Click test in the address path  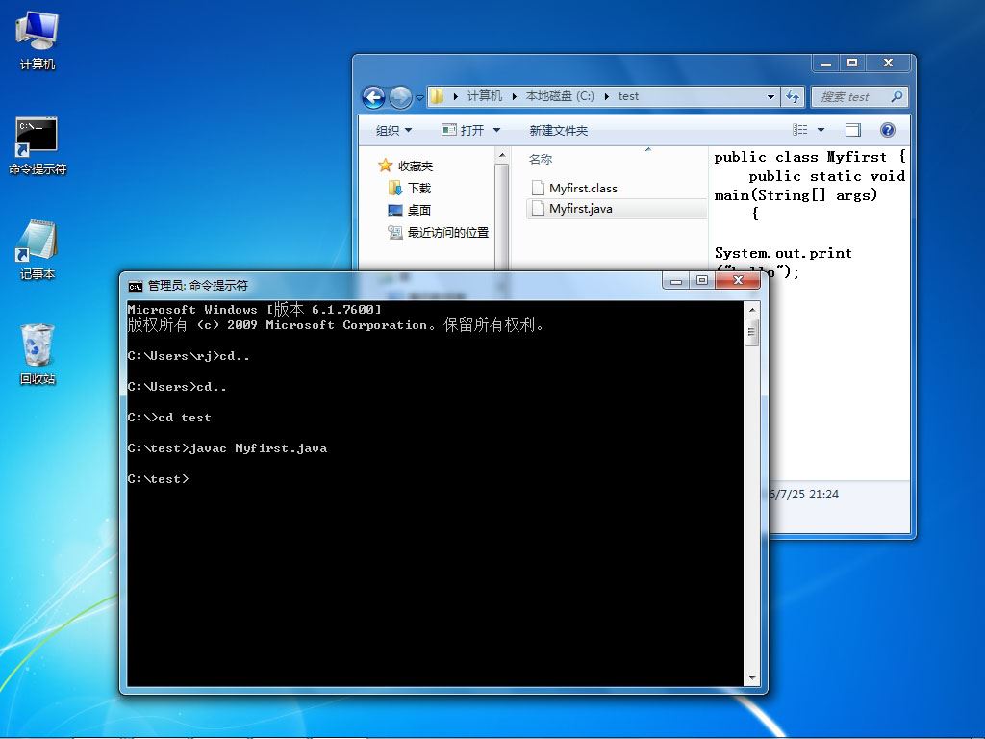[x=628, y=96]
